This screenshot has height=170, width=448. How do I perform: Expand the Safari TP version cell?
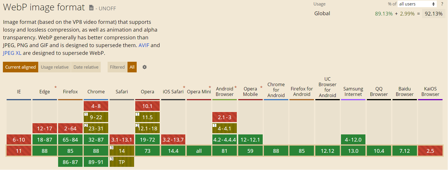(x=122, y=162)
